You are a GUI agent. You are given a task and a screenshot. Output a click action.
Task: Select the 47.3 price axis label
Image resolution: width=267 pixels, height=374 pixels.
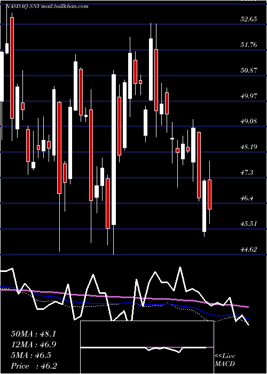[247, 173]
